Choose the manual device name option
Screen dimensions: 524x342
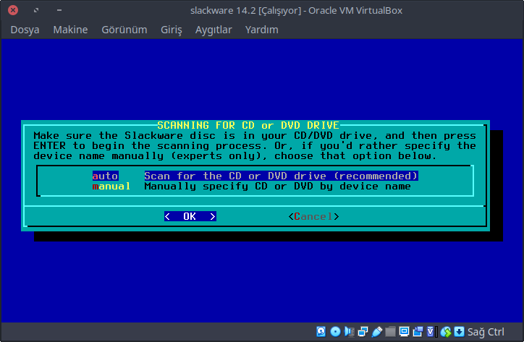pyautogui.click(x=111, y=187)
